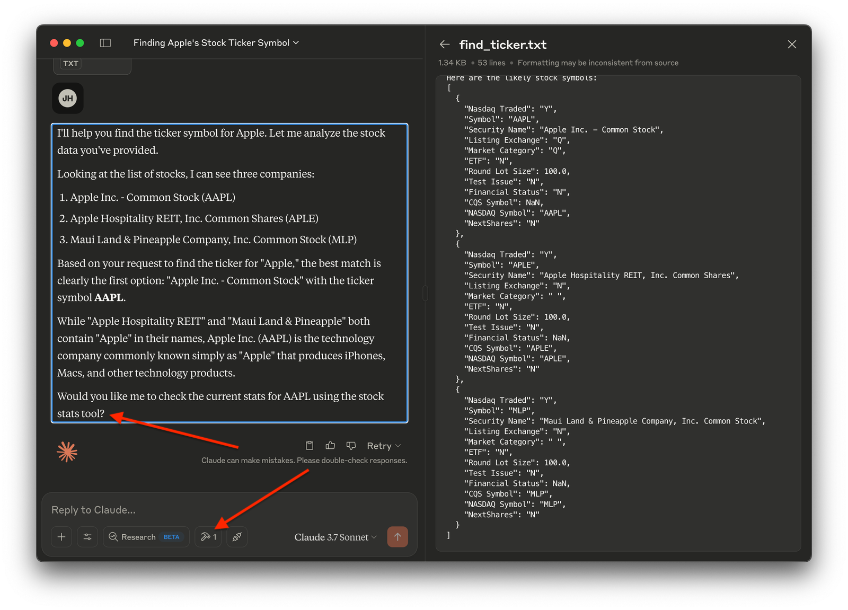Copy the response with clipboard icon

coord(310,446)
